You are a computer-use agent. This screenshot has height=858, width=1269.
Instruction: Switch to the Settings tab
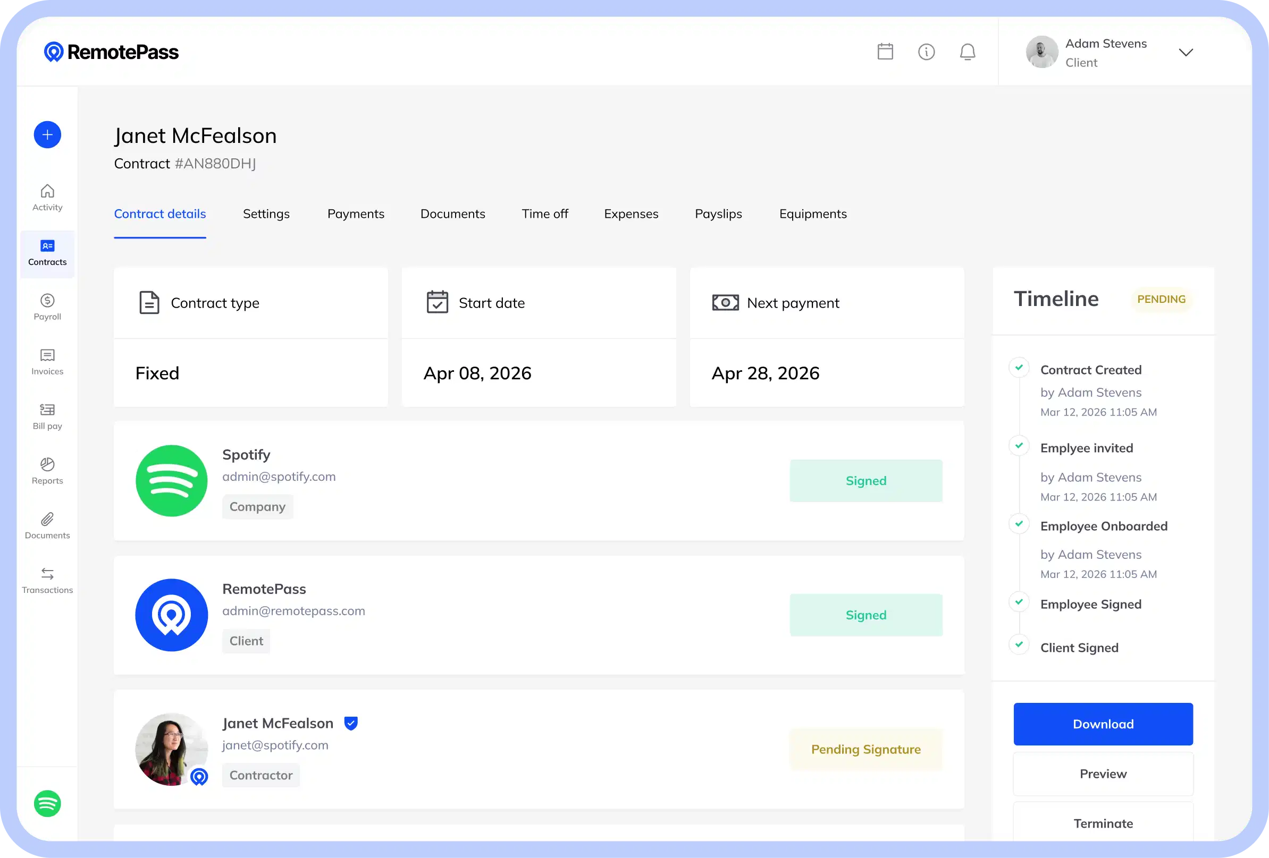tap(266, 214)
